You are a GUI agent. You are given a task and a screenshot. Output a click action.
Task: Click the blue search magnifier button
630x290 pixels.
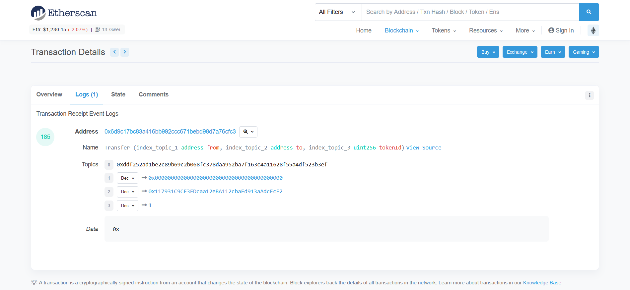(589, 12)
